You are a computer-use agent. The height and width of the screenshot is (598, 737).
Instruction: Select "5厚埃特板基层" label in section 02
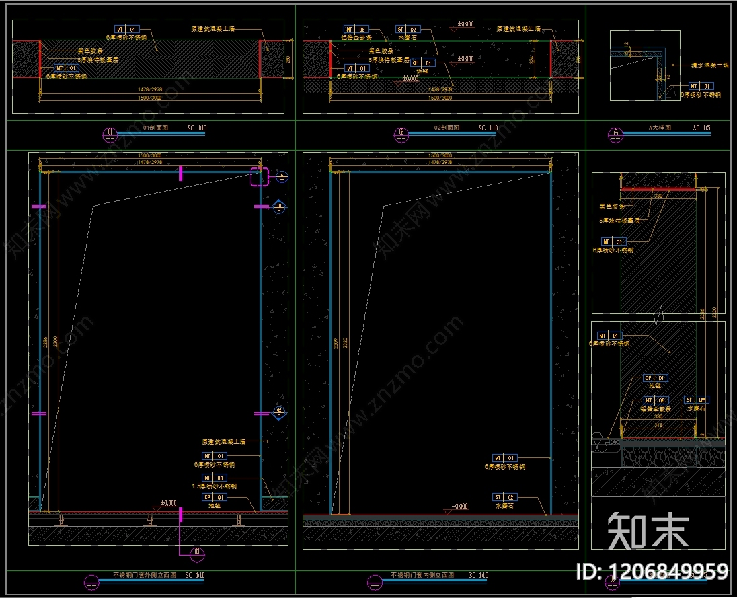point(389,60)
